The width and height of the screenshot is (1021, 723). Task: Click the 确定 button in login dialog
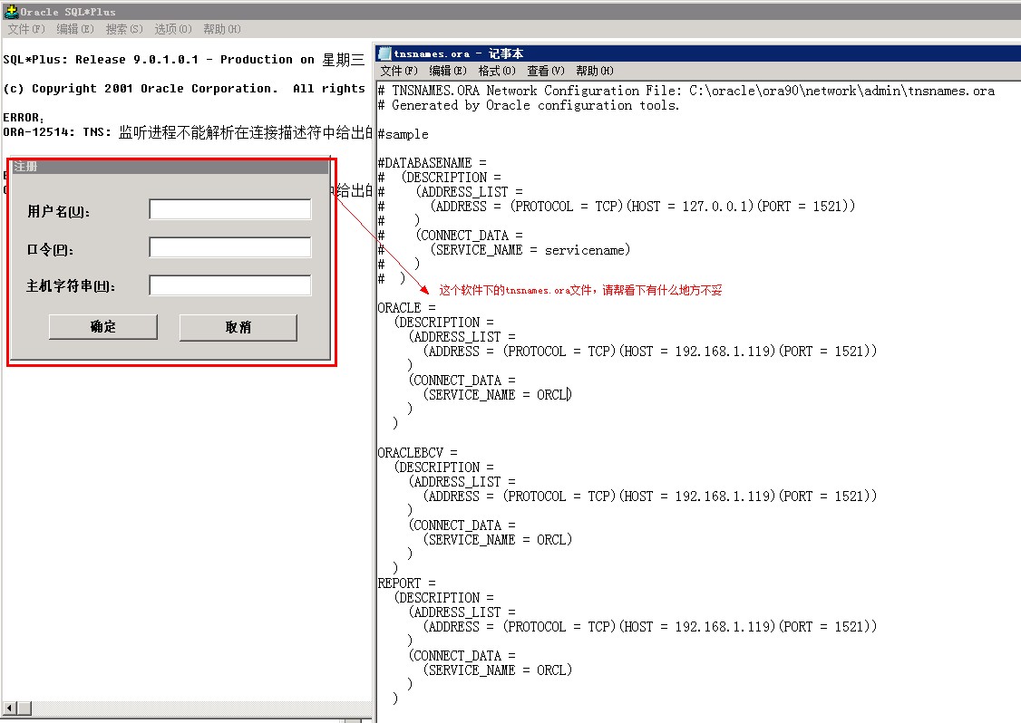[102, 327]
